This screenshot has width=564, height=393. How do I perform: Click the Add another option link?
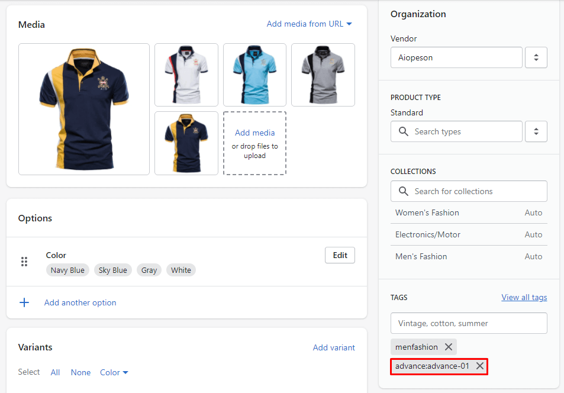[80, 302]
